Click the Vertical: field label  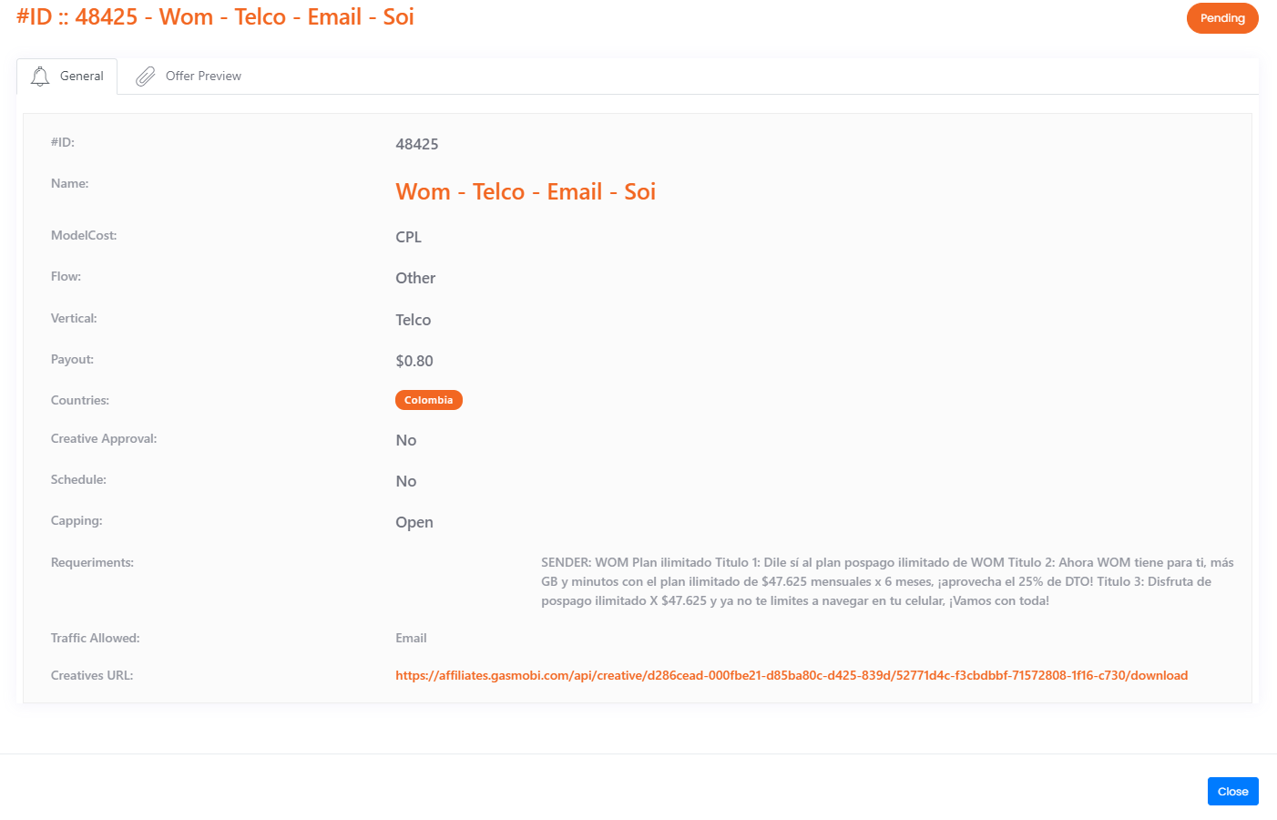click(74, 318)
